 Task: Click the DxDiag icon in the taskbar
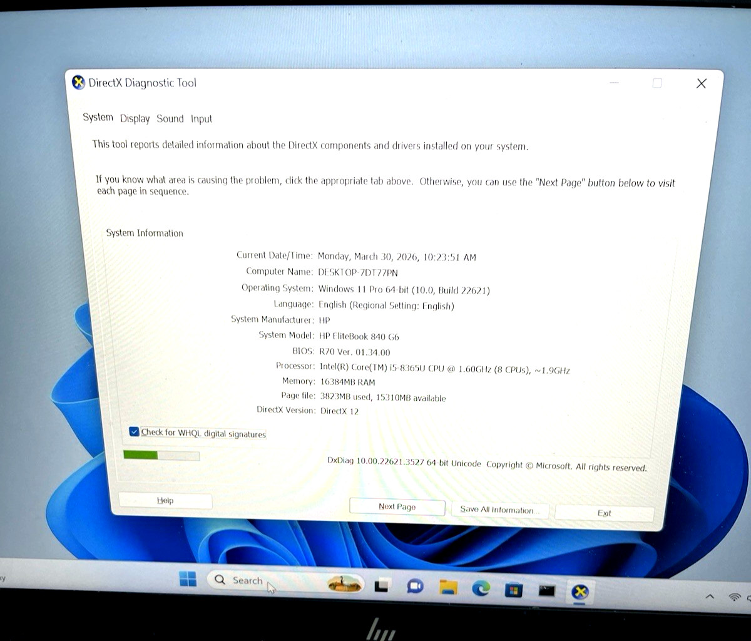(x=580, y=592)
